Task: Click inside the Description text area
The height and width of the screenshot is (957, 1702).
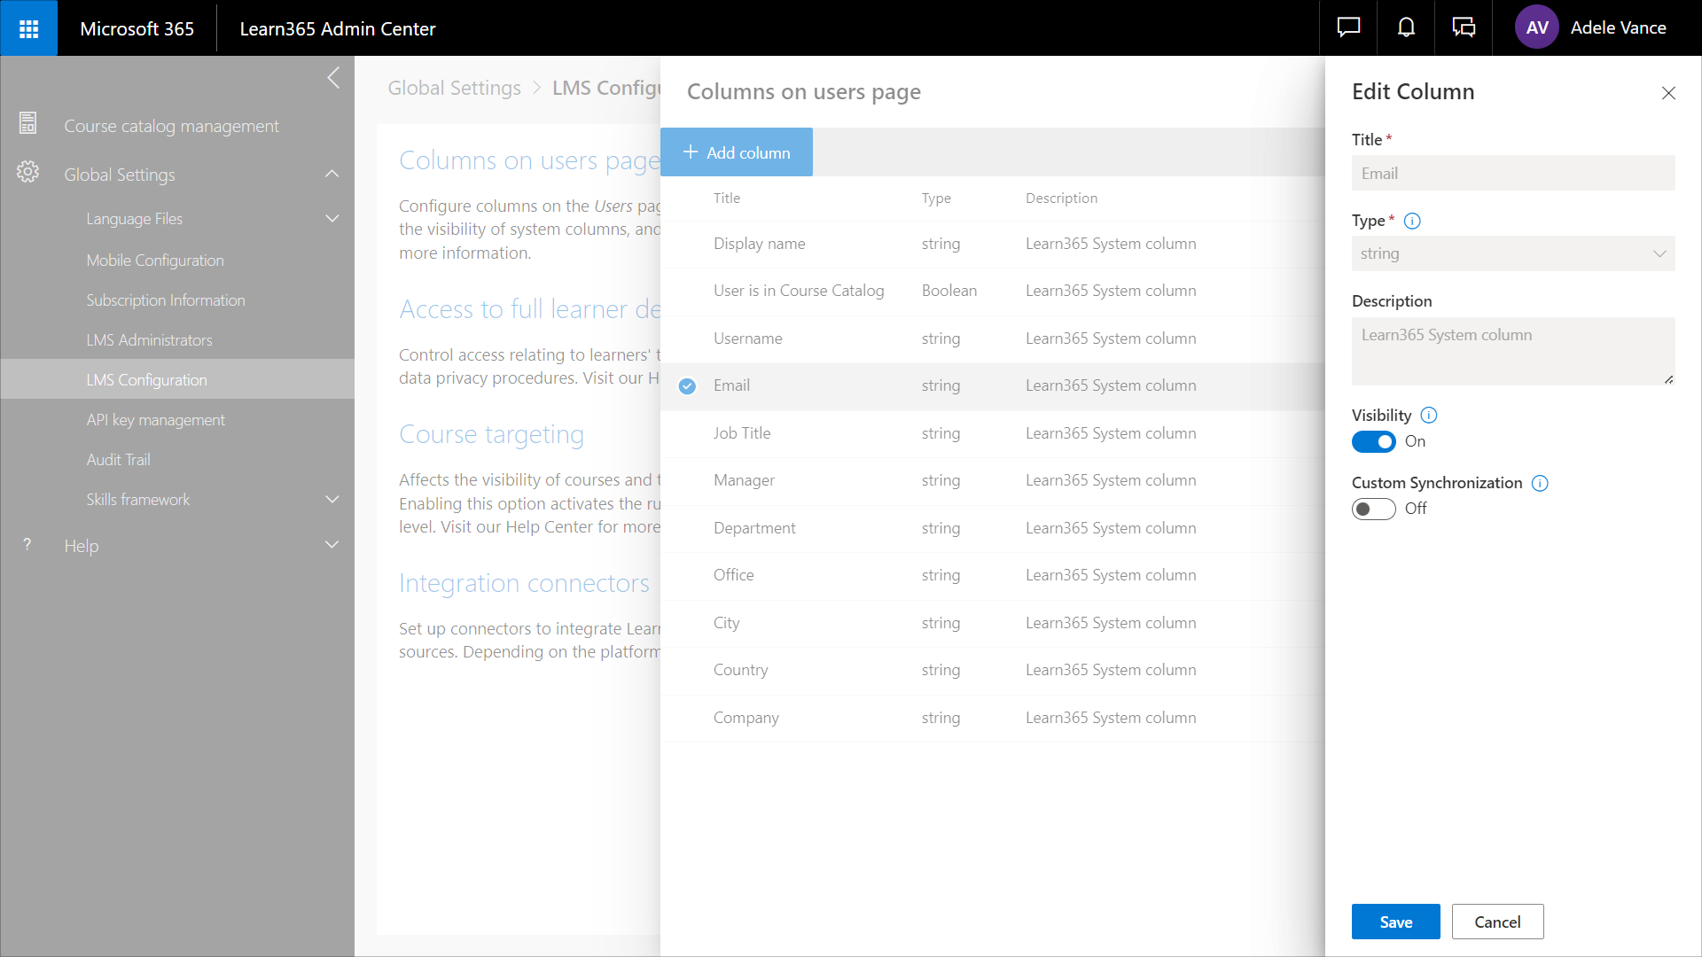Action: pyautogui.click(x=1512, y=351)
